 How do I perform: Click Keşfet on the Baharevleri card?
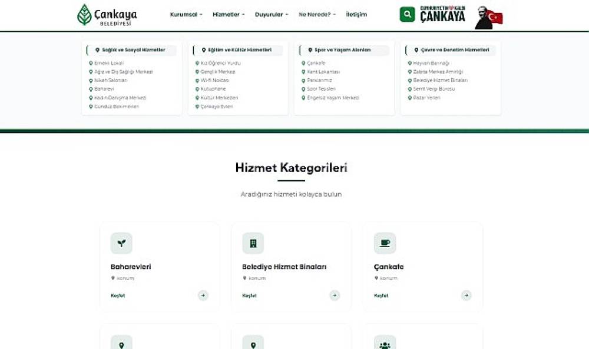[x=118, y=295]
